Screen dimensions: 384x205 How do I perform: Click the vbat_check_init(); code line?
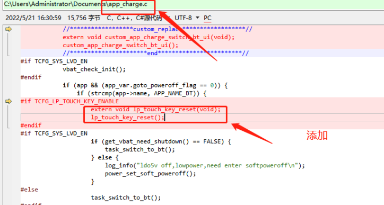94,69
